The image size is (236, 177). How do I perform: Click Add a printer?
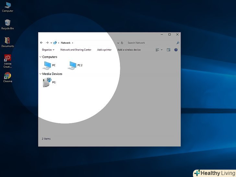pos(104,50)
